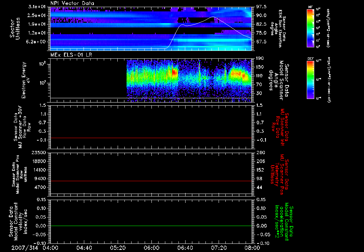
Task: Click the 98 telemetry tick label
Action: [x=259, y=179]
